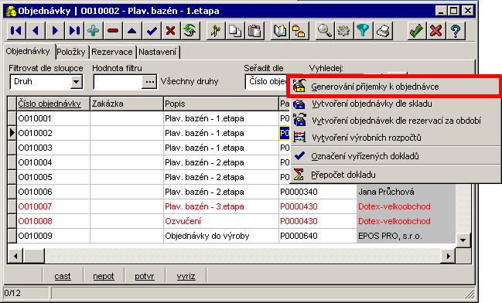Open the Seřadit dle combo box
The width and height of the screenshot is (502, 303).
pos(268,82)
